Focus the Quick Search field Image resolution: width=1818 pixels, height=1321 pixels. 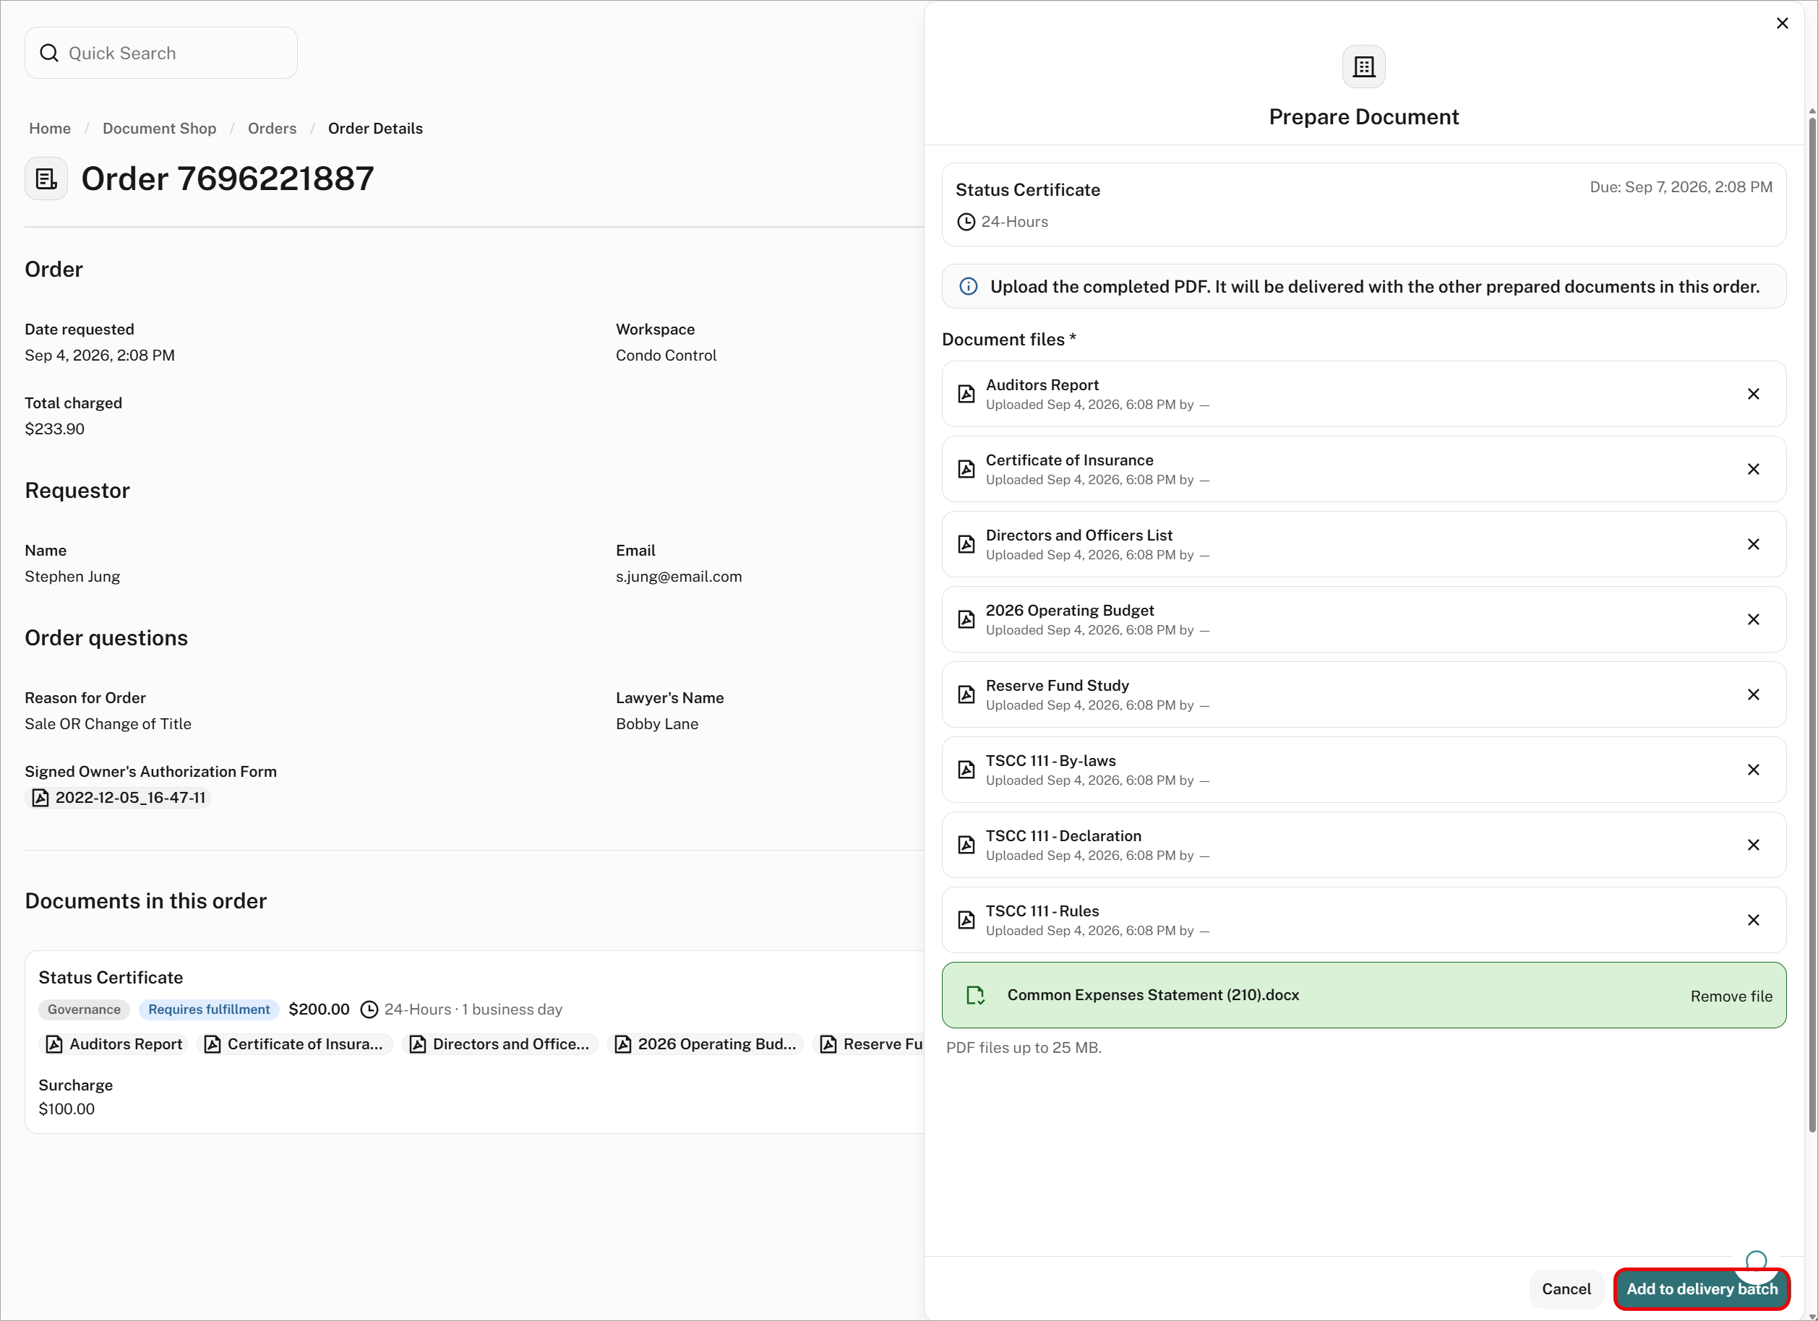(161, 53)
